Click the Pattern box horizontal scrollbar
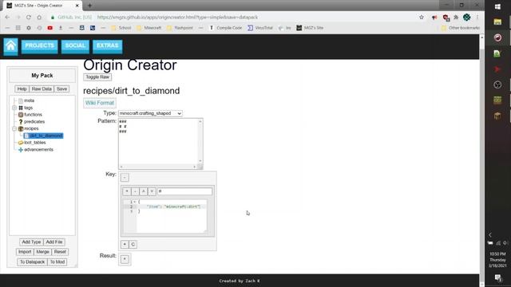This screenshot has height=287, width=511. tap(158, 167)
